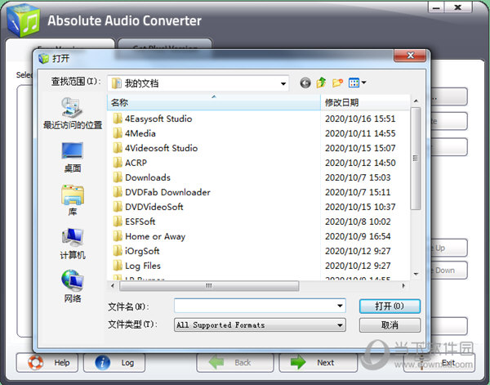The height and width of the screenshot is (385, 490).
Task: Open Libraries (库) in the places bar
Action: point(73,200)
